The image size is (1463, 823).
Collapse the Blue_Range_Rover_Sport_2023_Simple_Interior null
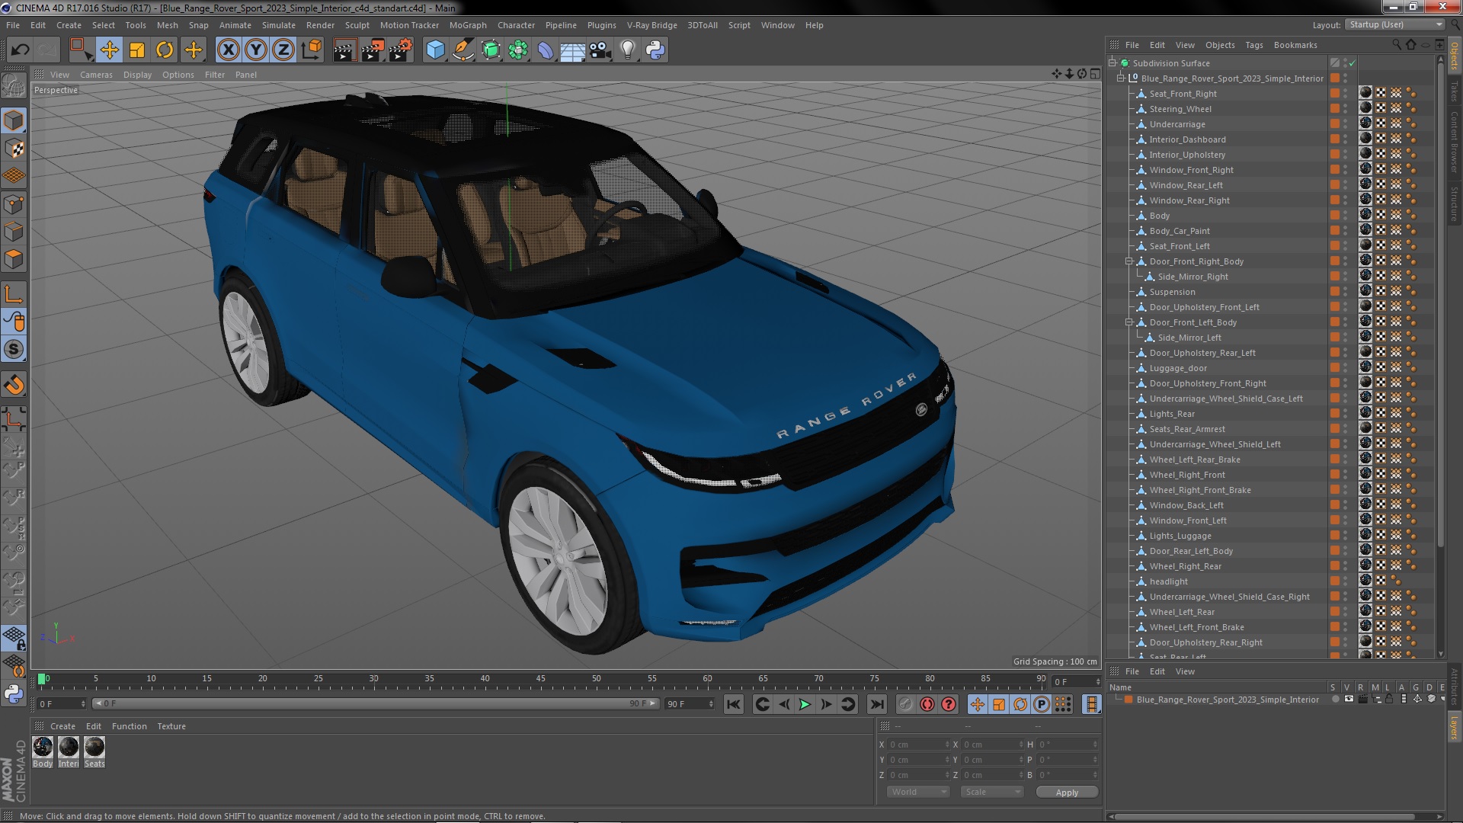point(1121,78)
